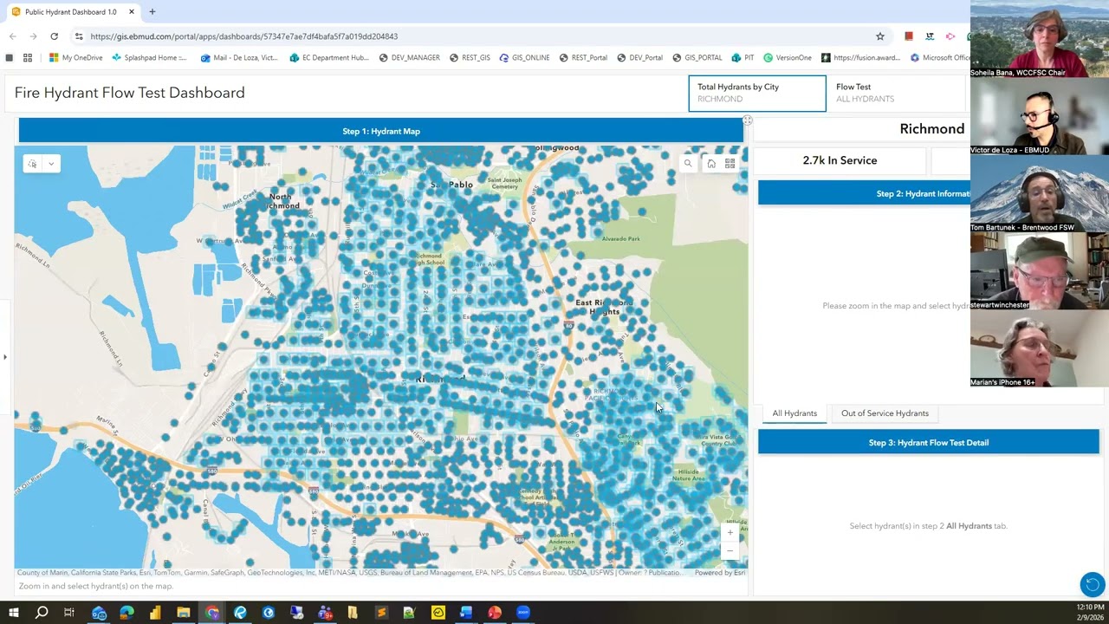The width and height of the screenshot is (1109, 624).
Task: Open File Explorer from the taskbar
Action: (184, 613)
